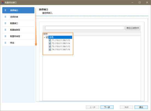Focus the port filter text field

85,28
